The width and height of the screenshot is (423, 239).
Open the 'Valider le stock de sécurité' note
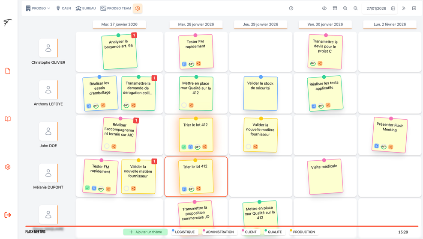click(260, 93)
